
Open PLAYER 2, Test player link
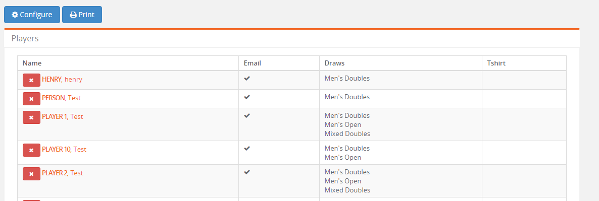click(x=62, y=173)
